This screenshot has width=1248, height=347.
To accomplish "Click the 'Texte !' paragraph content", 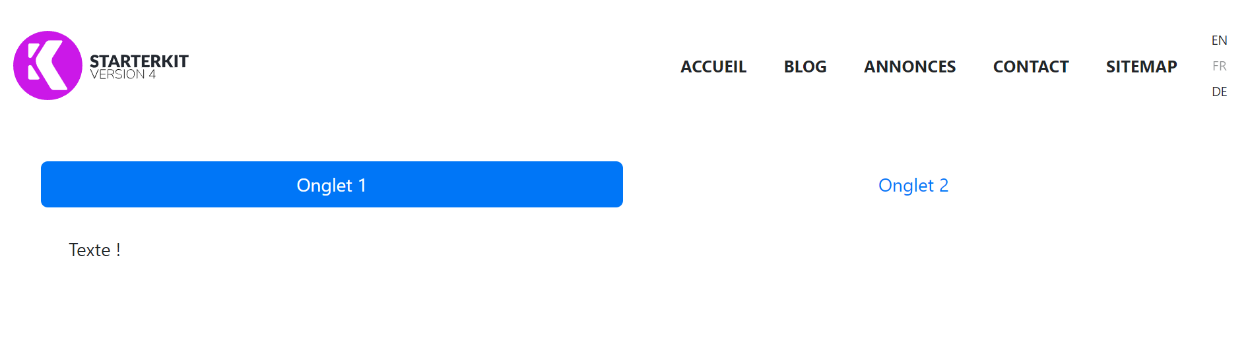I will [94, 250].
